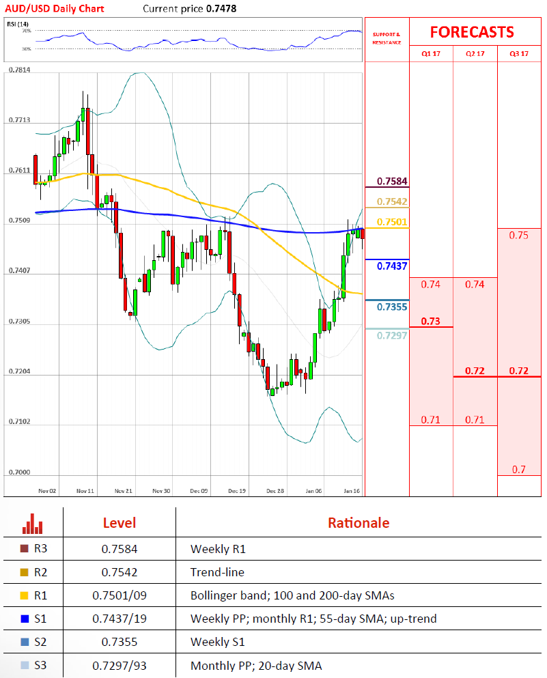547x678 pixels.
Task: Click the 0.7509 price axis label
Action: [19, 221]
